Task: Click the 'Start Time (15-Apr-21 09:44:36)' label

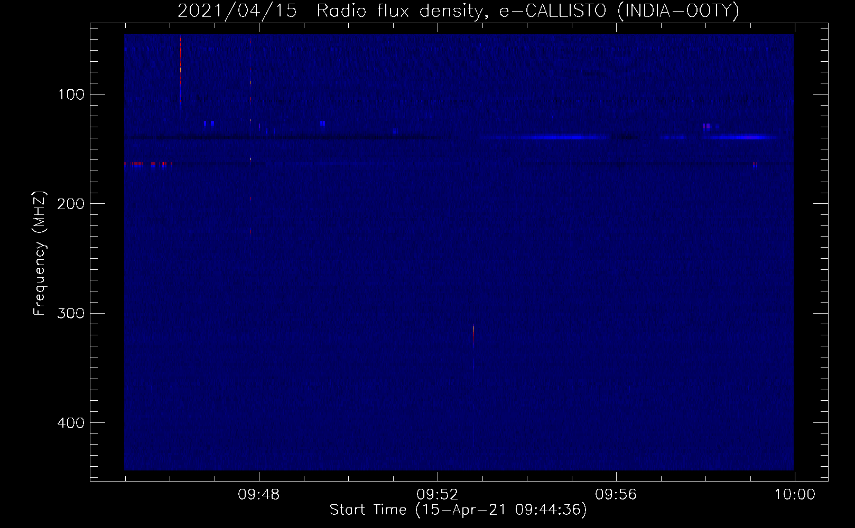Action: click(458, 510)
